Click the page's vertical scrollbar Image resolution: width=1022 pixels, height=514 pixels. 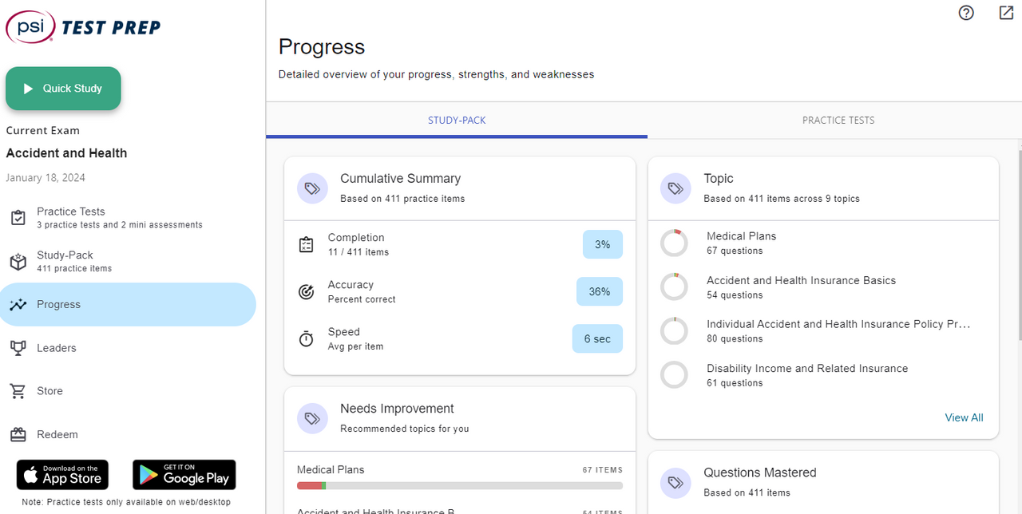1018,239
